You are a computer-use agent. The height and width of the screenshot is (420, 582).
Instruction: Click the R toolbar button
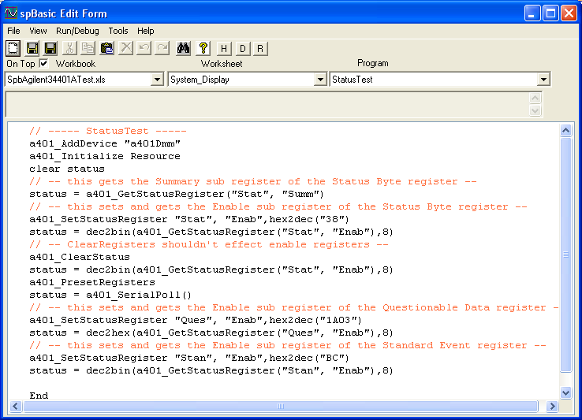pyautogui.click(x=260, y=49)
